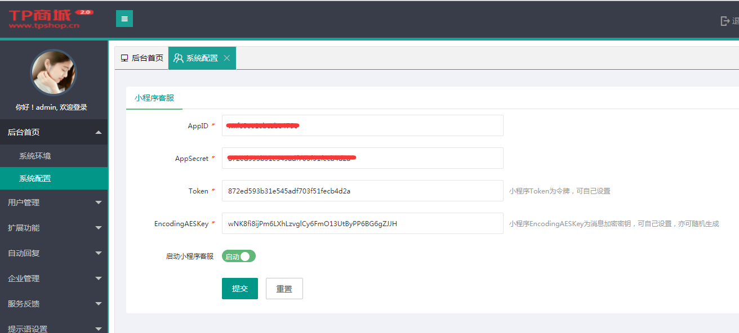Expand the 企业管理 sidebar menu
Screen dimensions: 739x333
54,278
